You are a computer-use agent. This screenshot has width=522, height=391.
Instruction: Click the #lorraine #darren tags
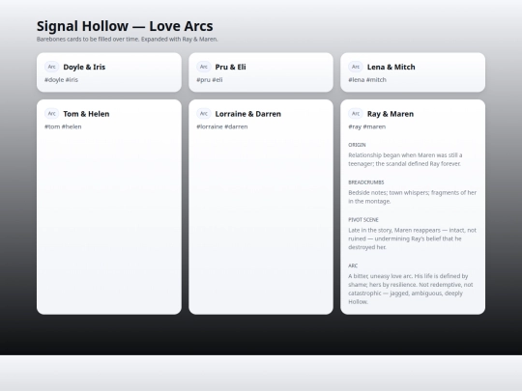(222, 126)
